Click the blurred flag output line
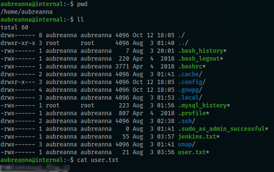This screenshot has width=274, height=172. point(35,168)
